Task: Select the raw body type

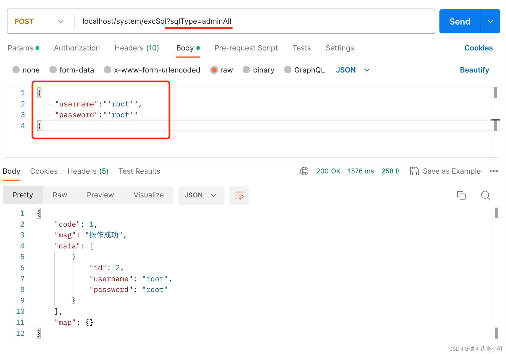Action: [222, 70]
